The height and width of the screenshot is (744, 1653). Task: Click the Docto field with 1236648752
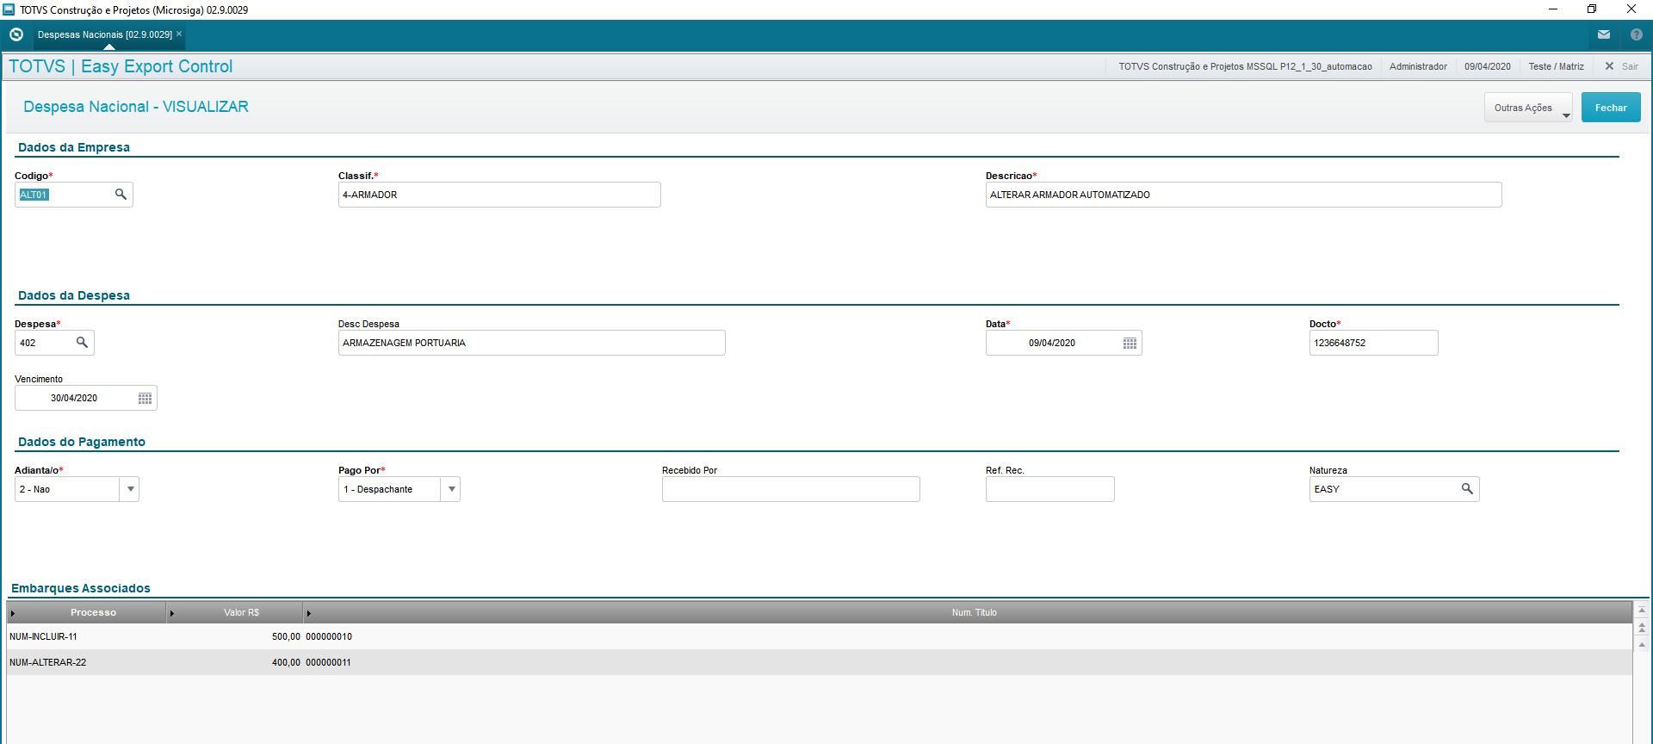[x=1373, y=343]
